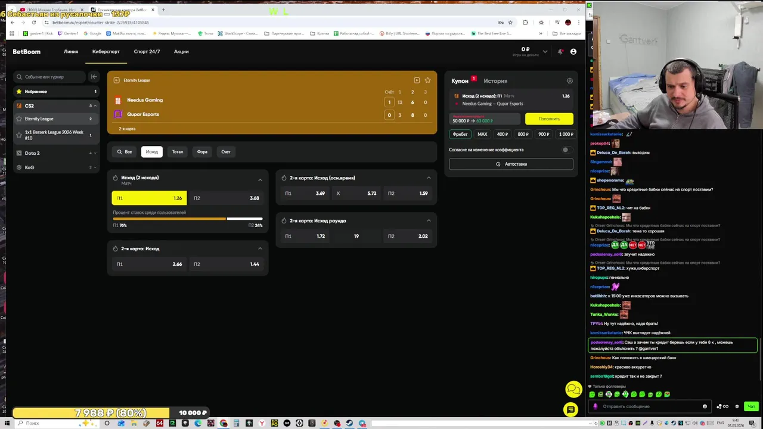Select the Тотал market filter
Image resolution: width=763 pixels, height=429 pixels.
coord(178,152)
